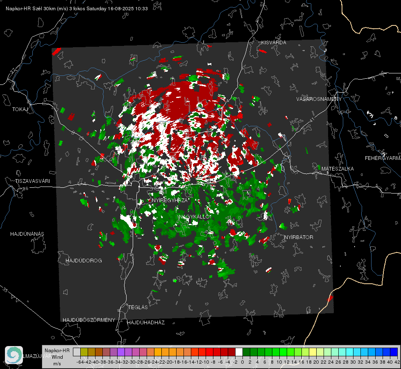Click the legend value label '42'
This screenshot has width=401, height=369.
click(x=397, y=362)
